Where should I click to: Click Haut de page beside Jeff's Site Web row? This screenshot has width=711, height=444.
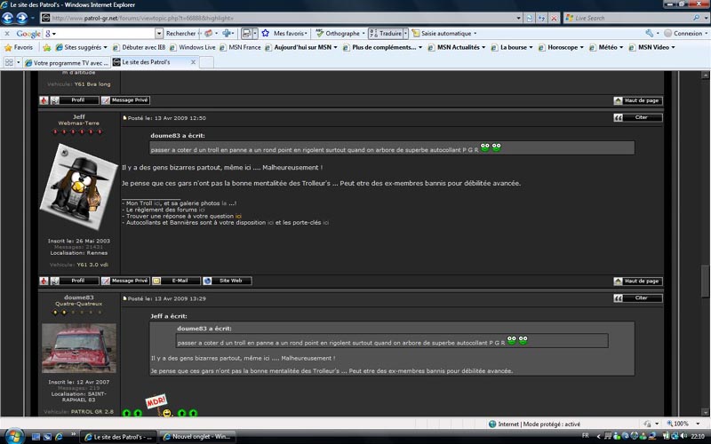click(637, 281)
